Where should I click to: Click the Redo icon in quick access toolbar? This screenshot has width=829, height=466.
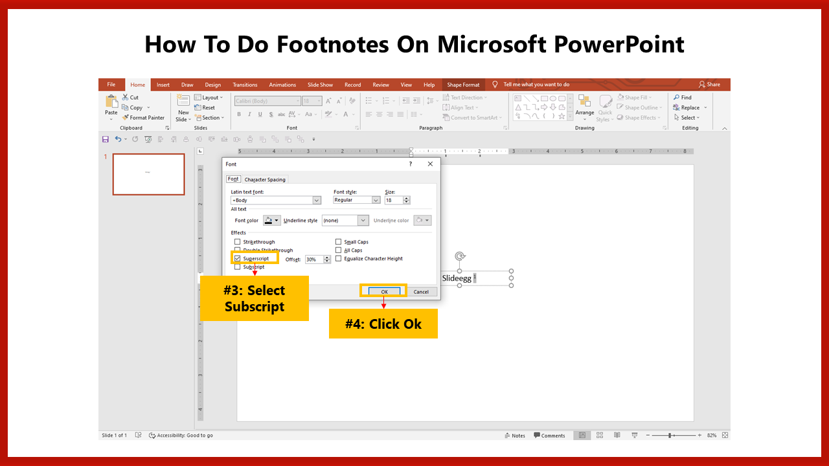tap(135, 139)
